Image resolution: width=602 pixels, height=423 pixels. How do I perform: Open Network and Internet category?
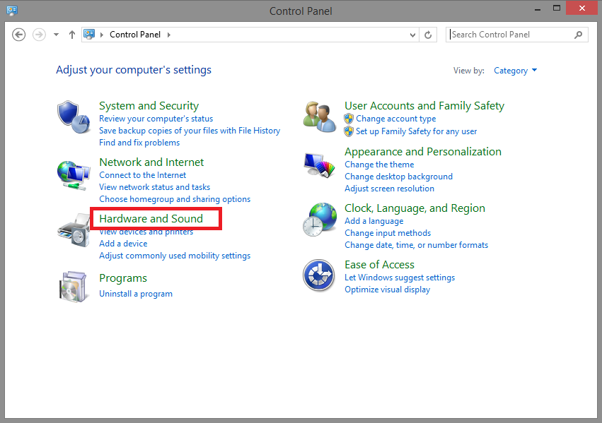(x=151, y=162)
